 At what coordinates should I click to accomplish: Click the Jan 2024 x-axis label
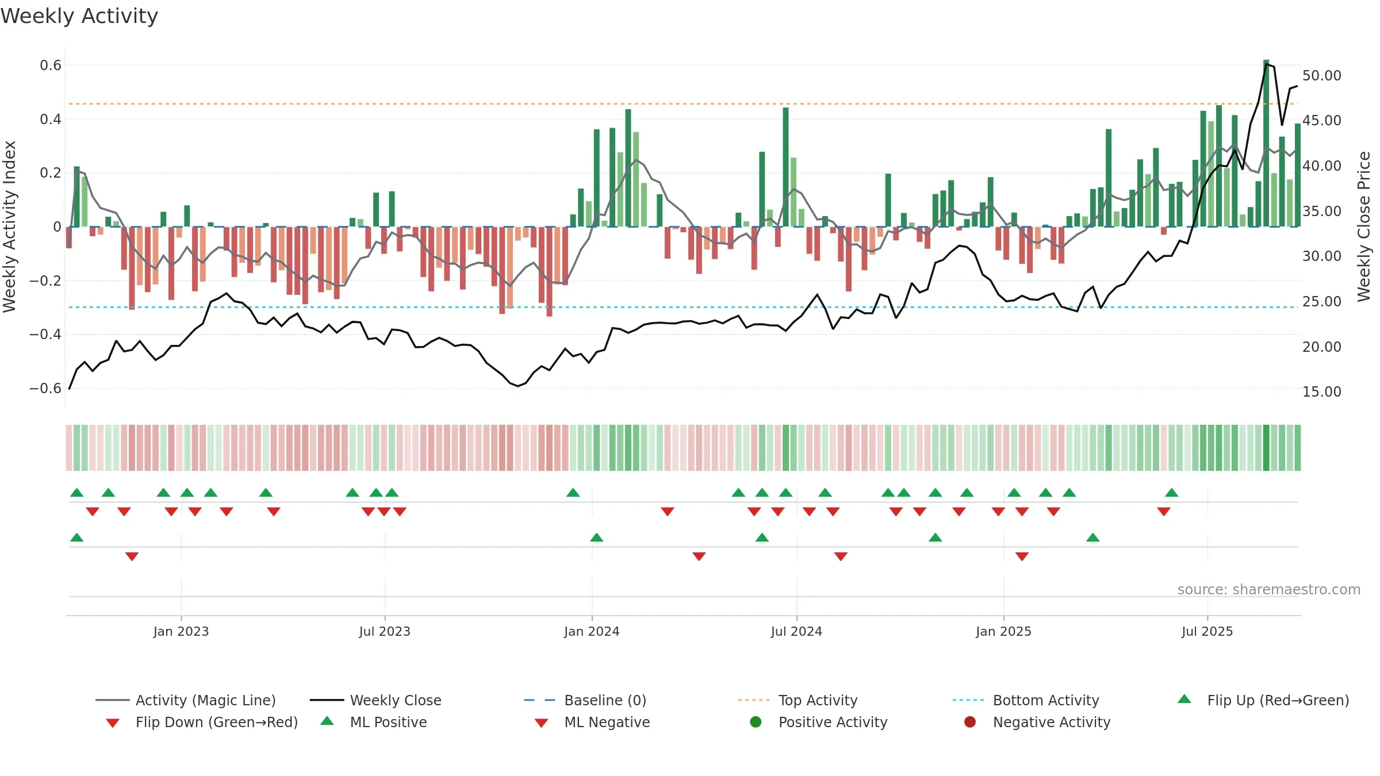click(592, 631)
